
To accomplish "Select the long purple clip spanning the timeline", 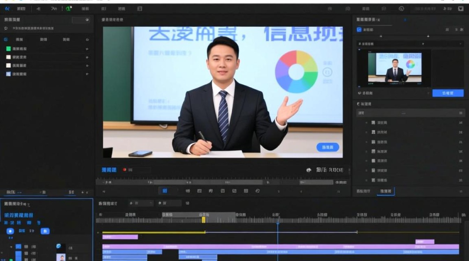I will (x=281, y=246).
